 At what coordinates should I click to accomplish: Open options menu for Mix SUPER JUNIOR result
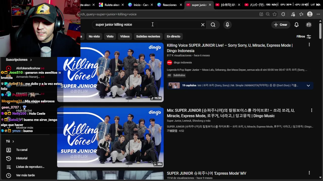pyautogui.click(x=312, y=110)
